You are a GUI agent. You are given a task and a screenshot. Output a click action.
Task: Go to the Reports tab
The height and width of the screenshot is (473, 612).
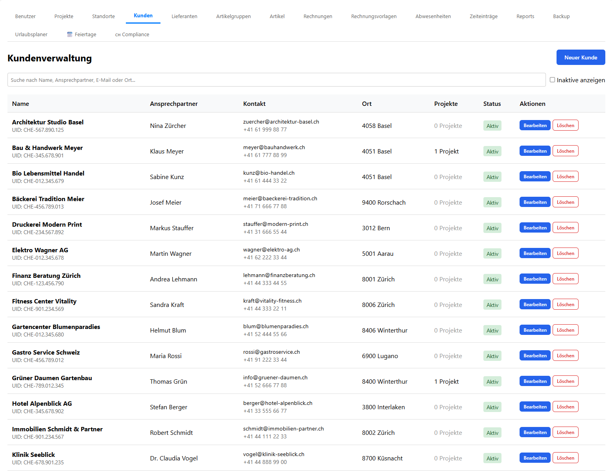(x=525, y=17)
